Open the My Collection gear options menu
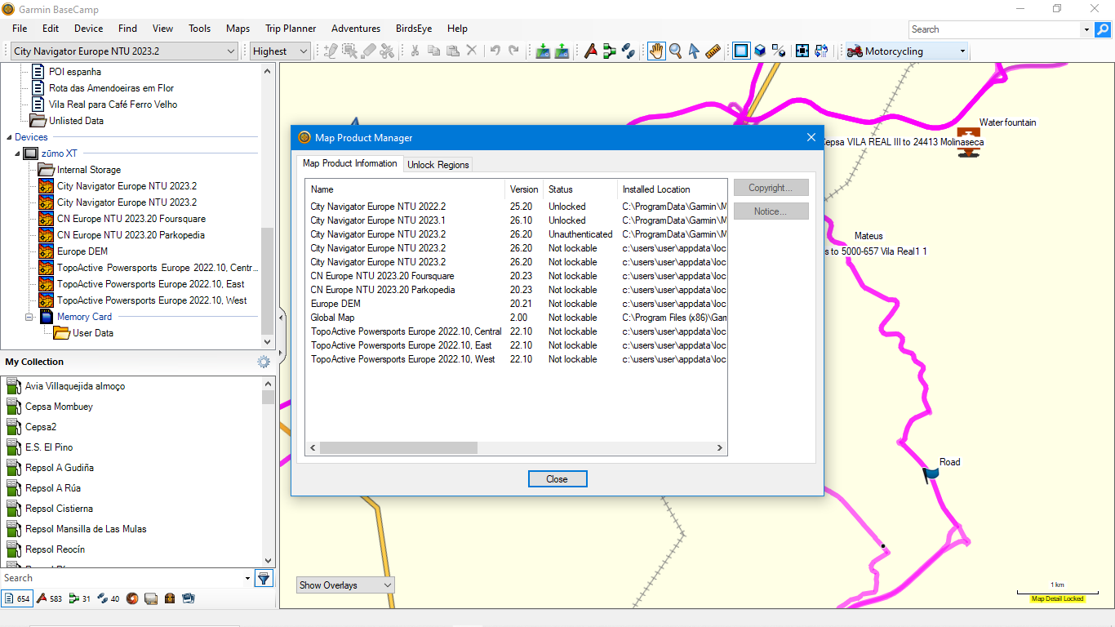1115x627 pixels. pyautogui.click(x=264, y=362)
